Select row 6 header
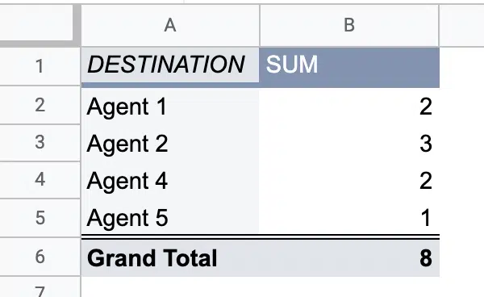The width and height of the screenshot is (484, 297). click(40, 257)
